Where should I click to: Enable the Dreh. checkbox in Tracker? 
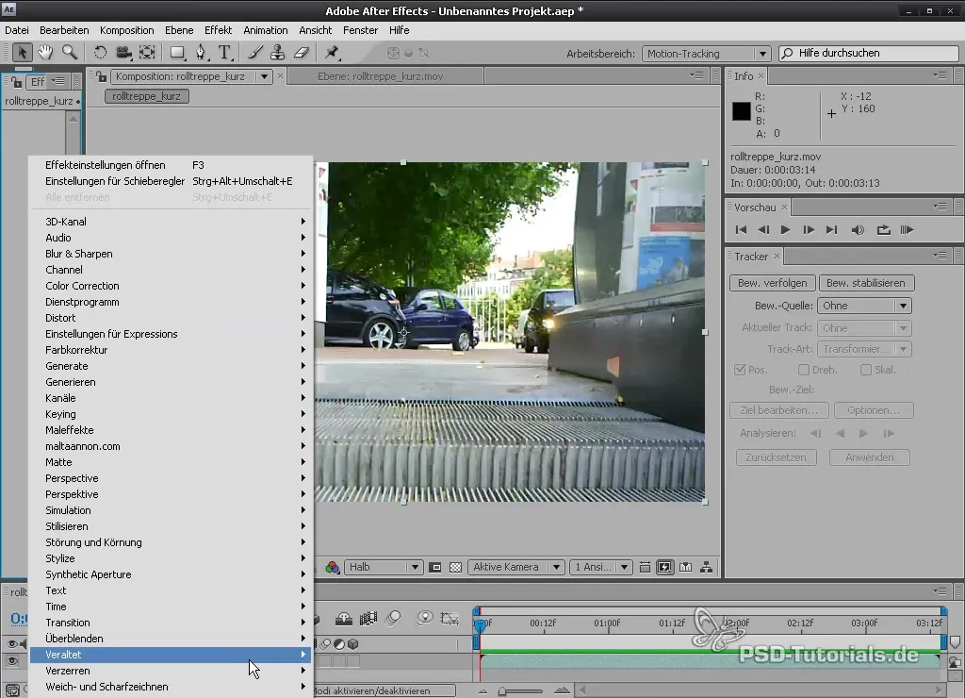pyautogui.click(x=803, y=370)
